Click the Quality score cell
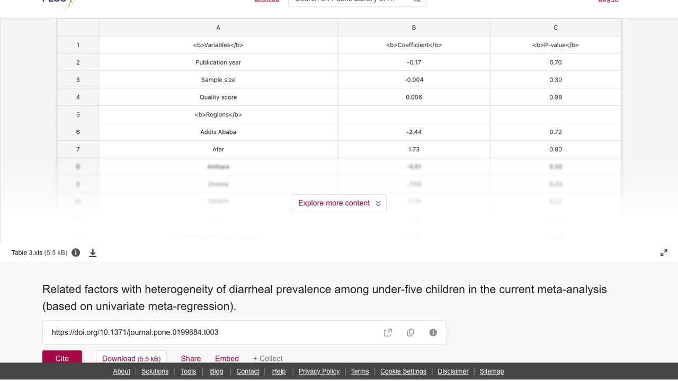Screen dimensions: 678x381 tap(218, 97)
